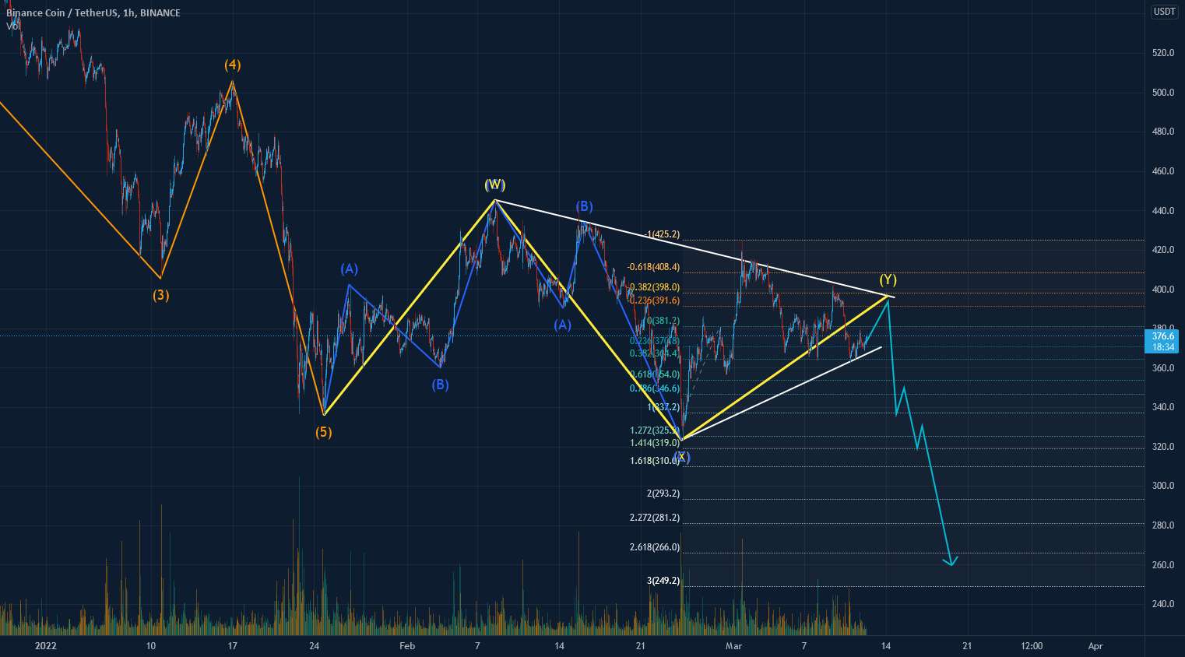The image size is (1185, 657).
Task: Click the Feb label on time axis
Action: tap(406, 646)
